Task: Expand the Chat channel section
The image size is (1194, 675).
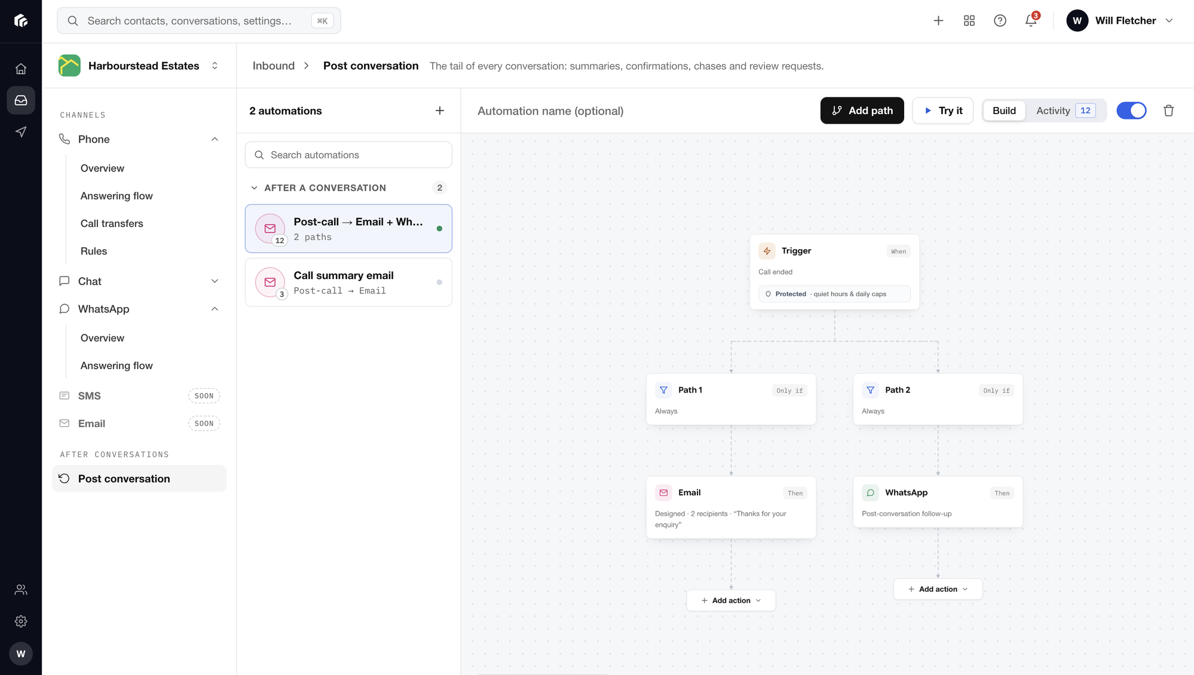Action: tap(215, 281)
